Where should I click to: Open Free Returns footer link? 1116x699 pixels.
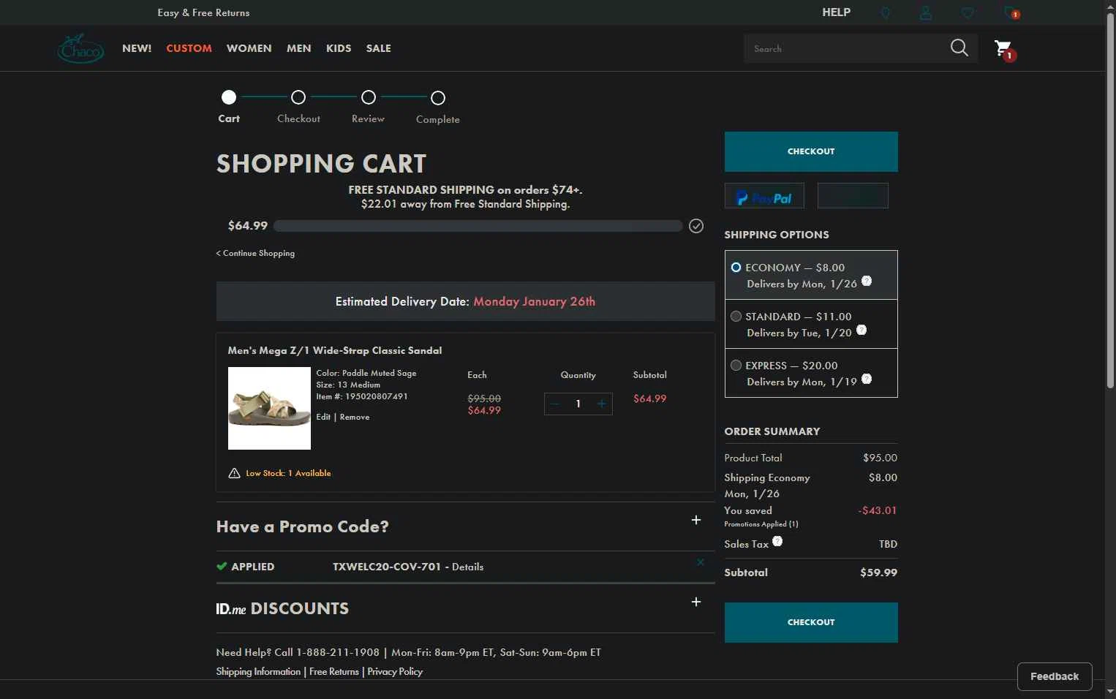(x=334, y=671)
